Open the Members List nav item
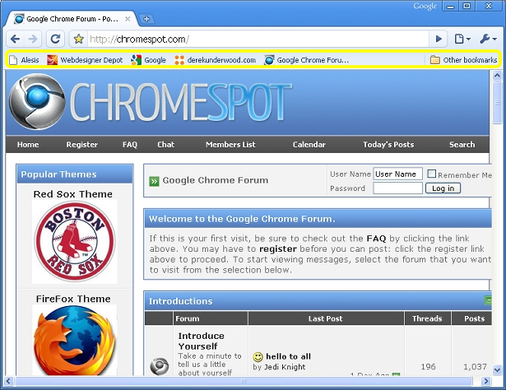The height and width of the screenshot is (390, 506). [x=230, y=145]
